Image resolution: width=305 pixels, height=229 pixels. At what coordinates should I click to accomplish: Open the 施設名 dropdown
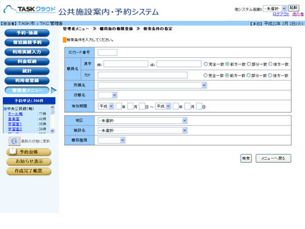tap(142, 131)
